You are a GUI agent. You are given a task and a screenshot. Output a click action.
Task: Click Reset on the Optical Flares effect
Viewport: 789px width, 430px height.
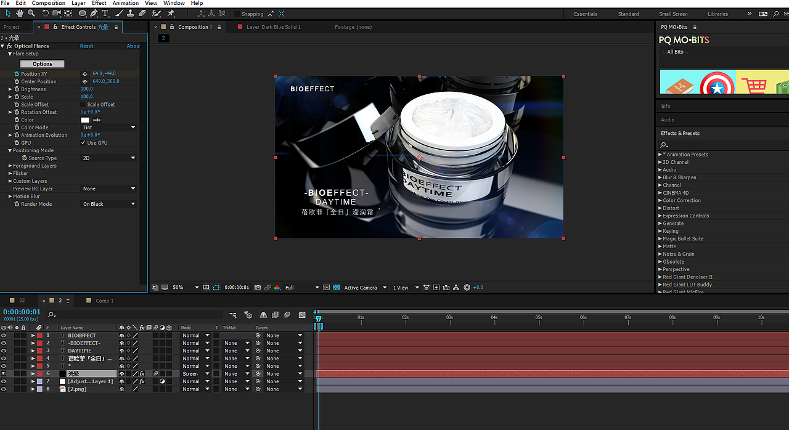[x=86, y=46]
